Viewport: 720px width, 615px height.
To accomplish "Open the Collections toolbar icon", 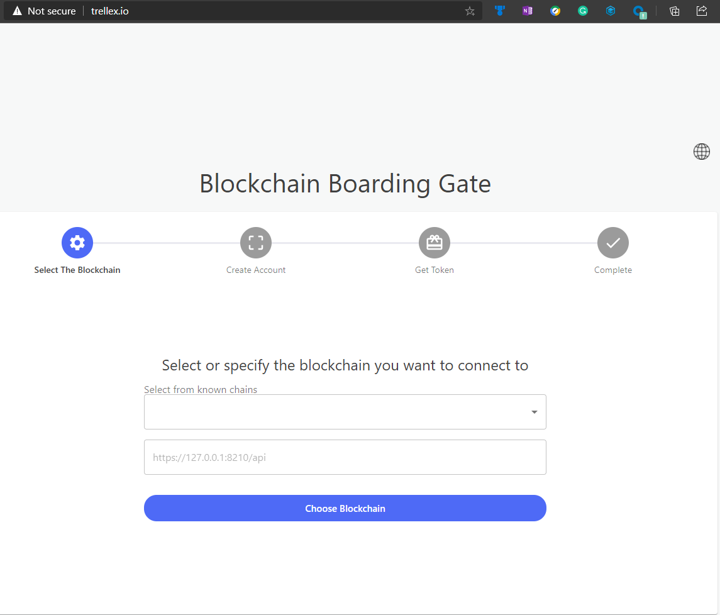I will 674,11.
